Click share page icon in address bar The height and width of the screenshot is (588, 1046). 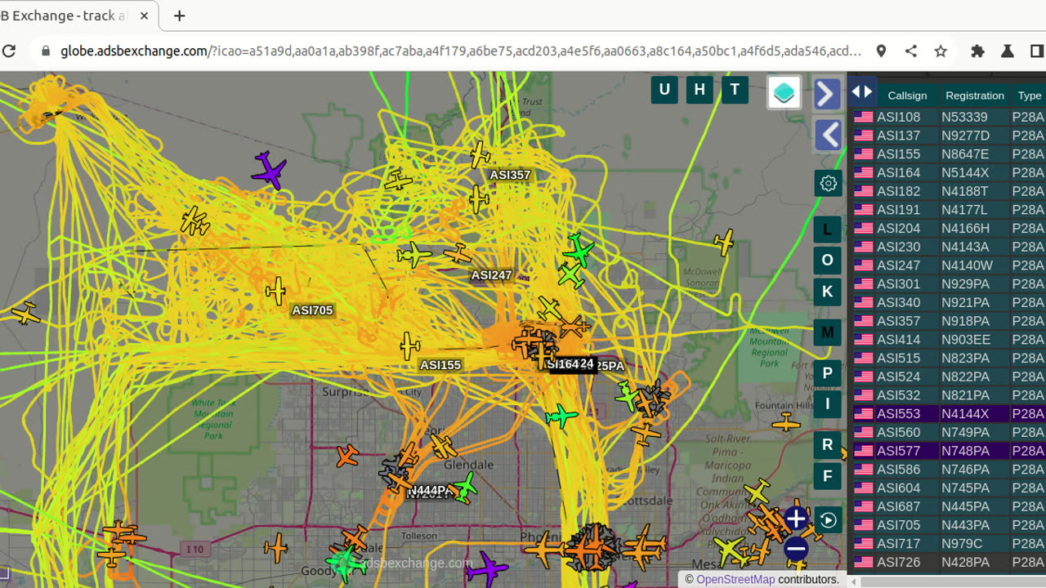point(911,51)
